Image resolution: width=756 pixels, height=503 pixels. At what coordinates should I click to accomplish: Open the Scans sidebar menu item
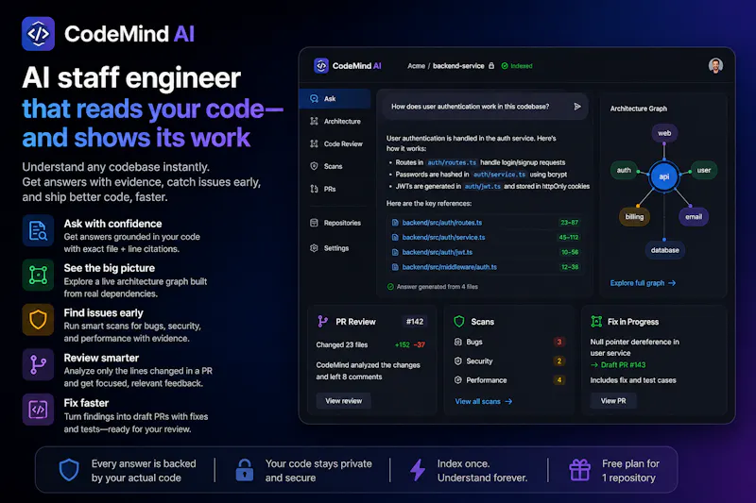coord(335,166)
